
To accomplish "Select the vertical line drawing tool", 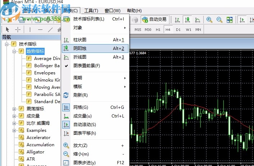I will pos(30,29).
